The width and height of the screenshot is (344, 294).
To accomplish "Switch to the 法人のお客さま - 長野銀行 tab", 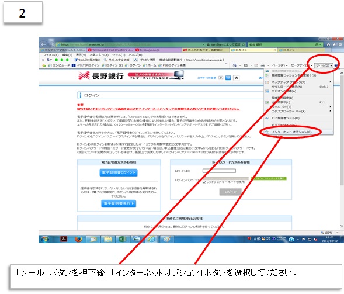I will 206,50.
